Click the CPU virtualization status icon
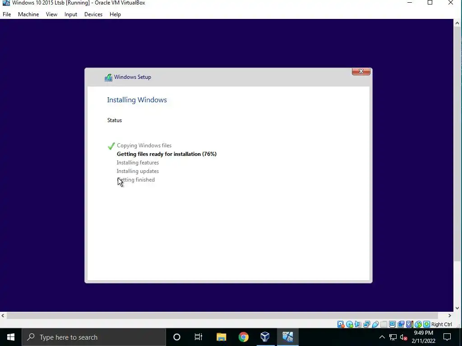Image resolution: width=462 pixels, height=346 pixels. click(409, 324)
